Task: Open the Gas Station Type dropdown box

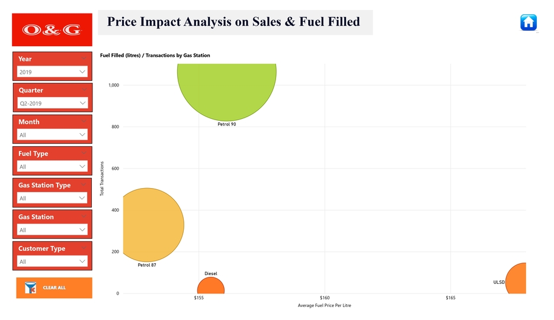Action: point(52,198)
